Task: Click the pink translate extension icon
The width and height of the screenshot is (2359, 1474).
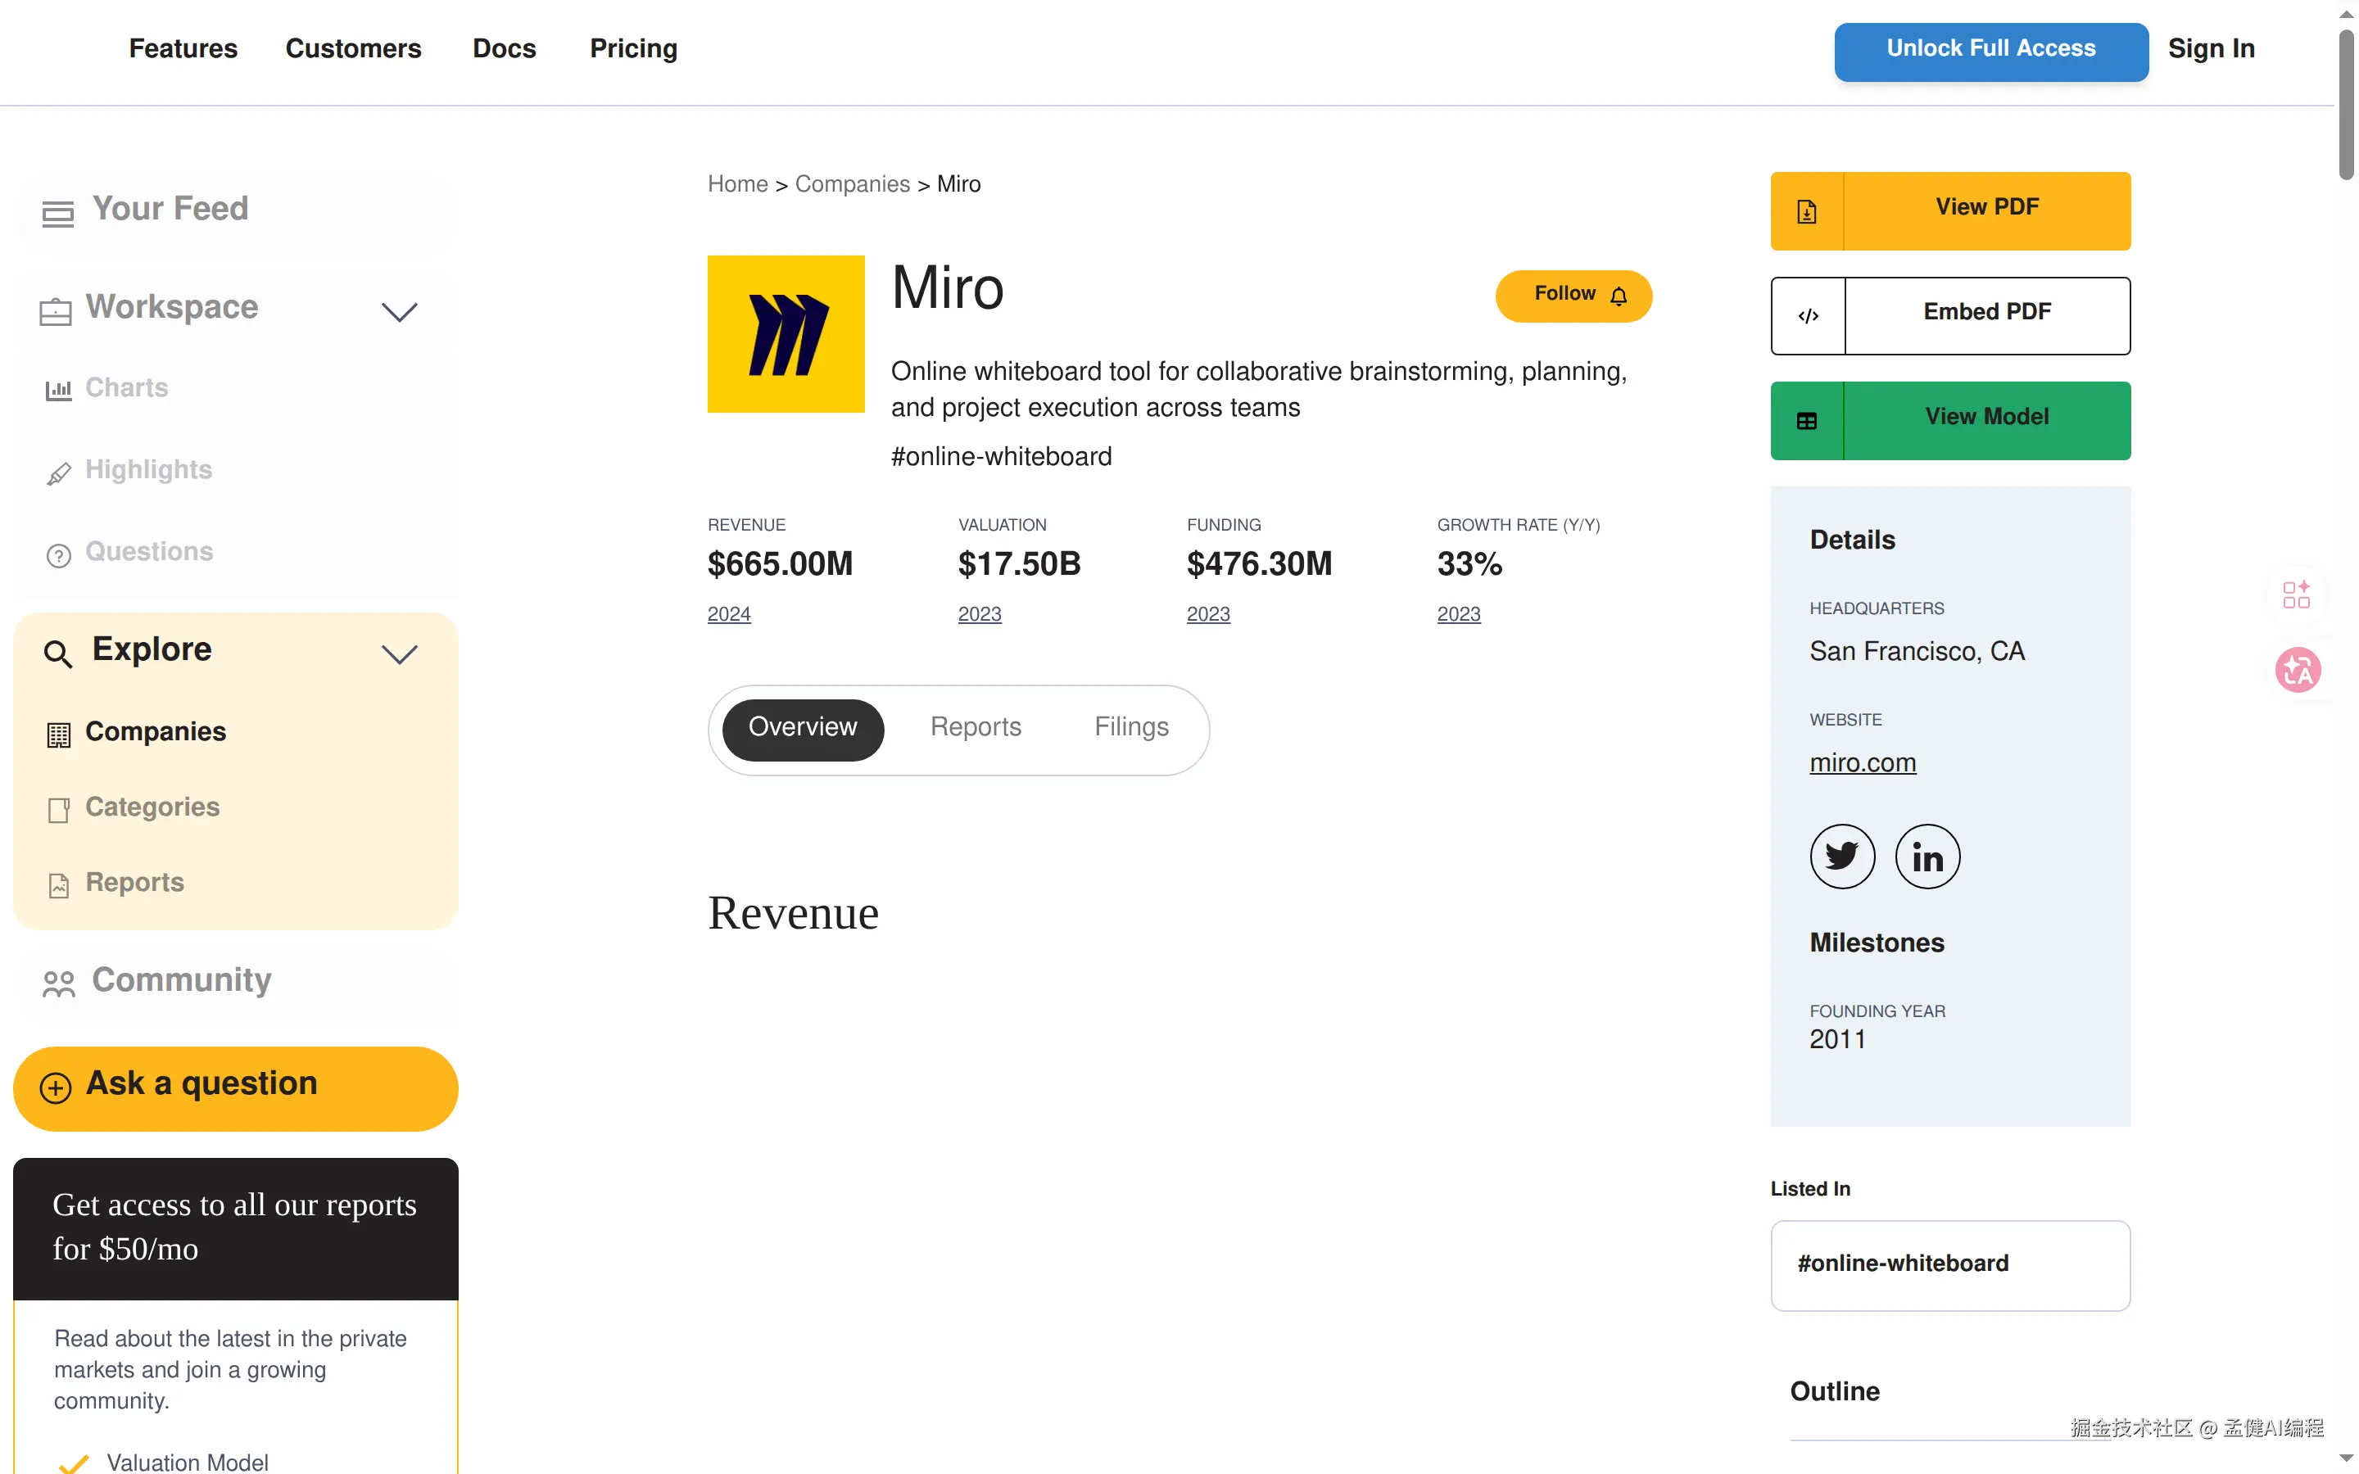Action: pyautogui.click(x=2297, y=670)
